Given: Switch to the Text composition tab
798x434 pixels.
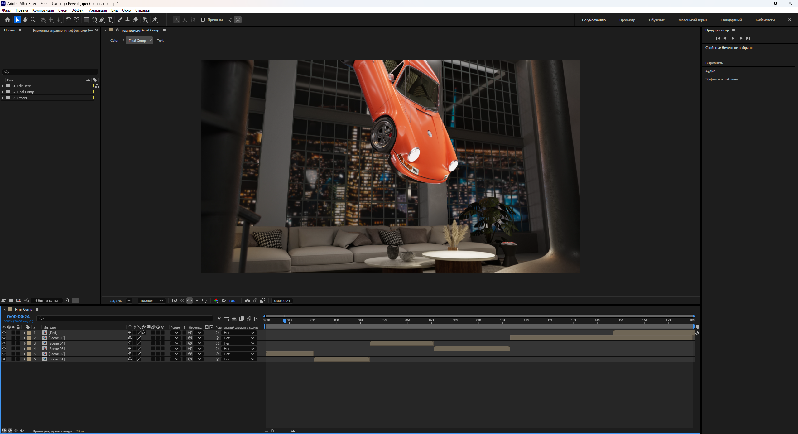Looking at the screenshot, I should (160, 41).
